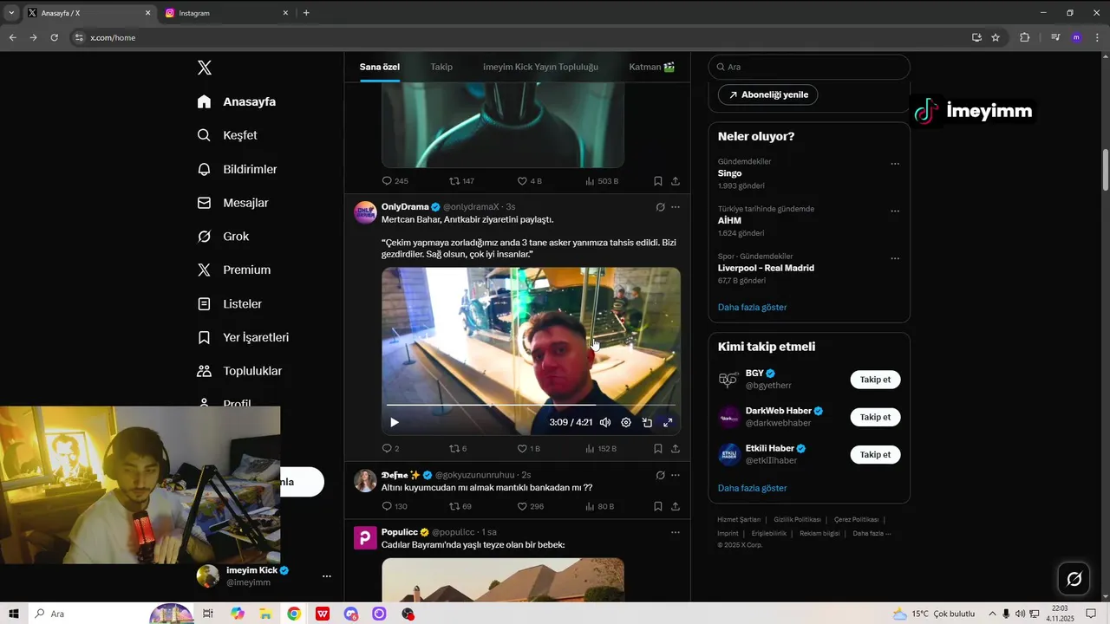
Task: Toggle picture-in-picture on the video
Action: click(647, 422)
